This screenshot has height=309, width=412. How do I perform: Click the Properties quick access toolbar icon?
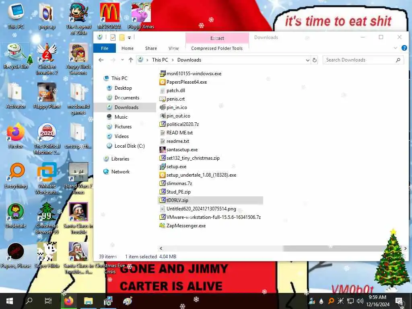[113, 37]
